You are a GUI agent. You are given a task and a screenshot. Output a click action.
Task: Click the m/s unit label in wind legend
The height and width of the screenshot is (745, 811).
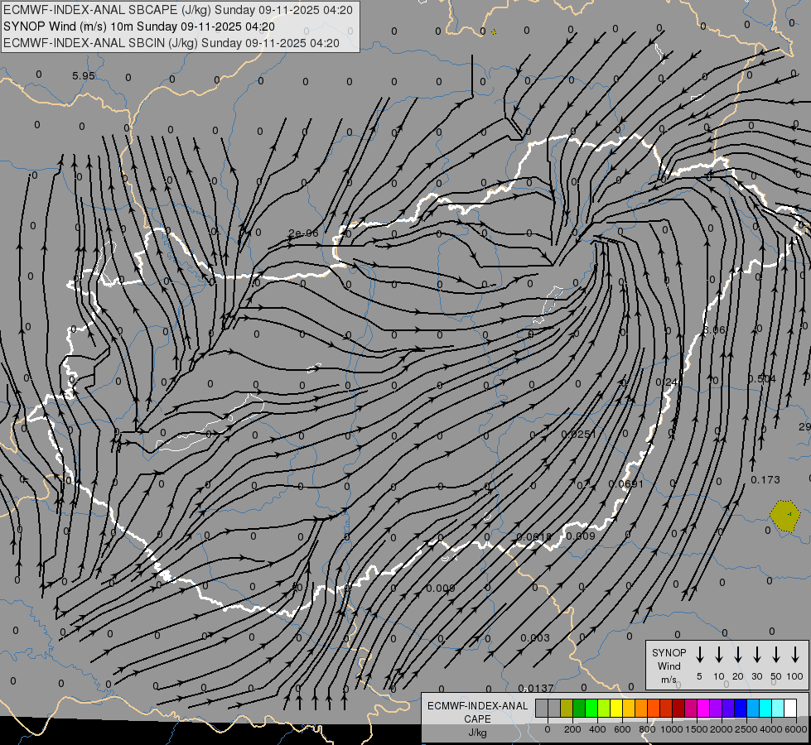669,680
